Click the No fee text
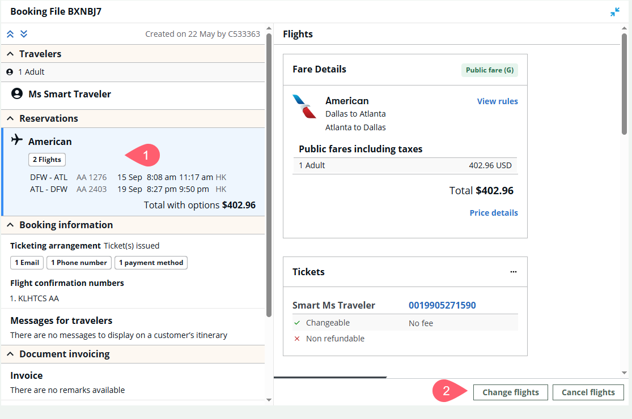 click(x=421, y=323)
